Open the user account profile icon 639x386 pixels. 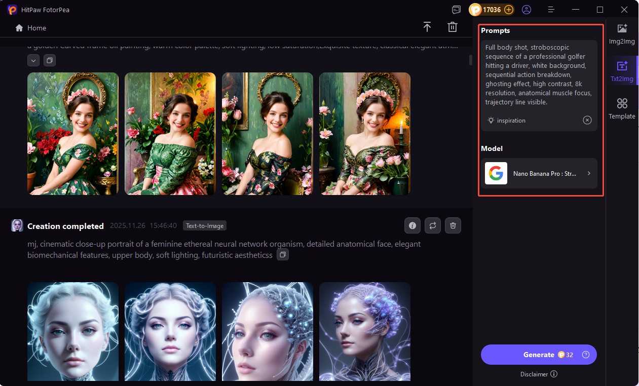(x=527, y=10)
